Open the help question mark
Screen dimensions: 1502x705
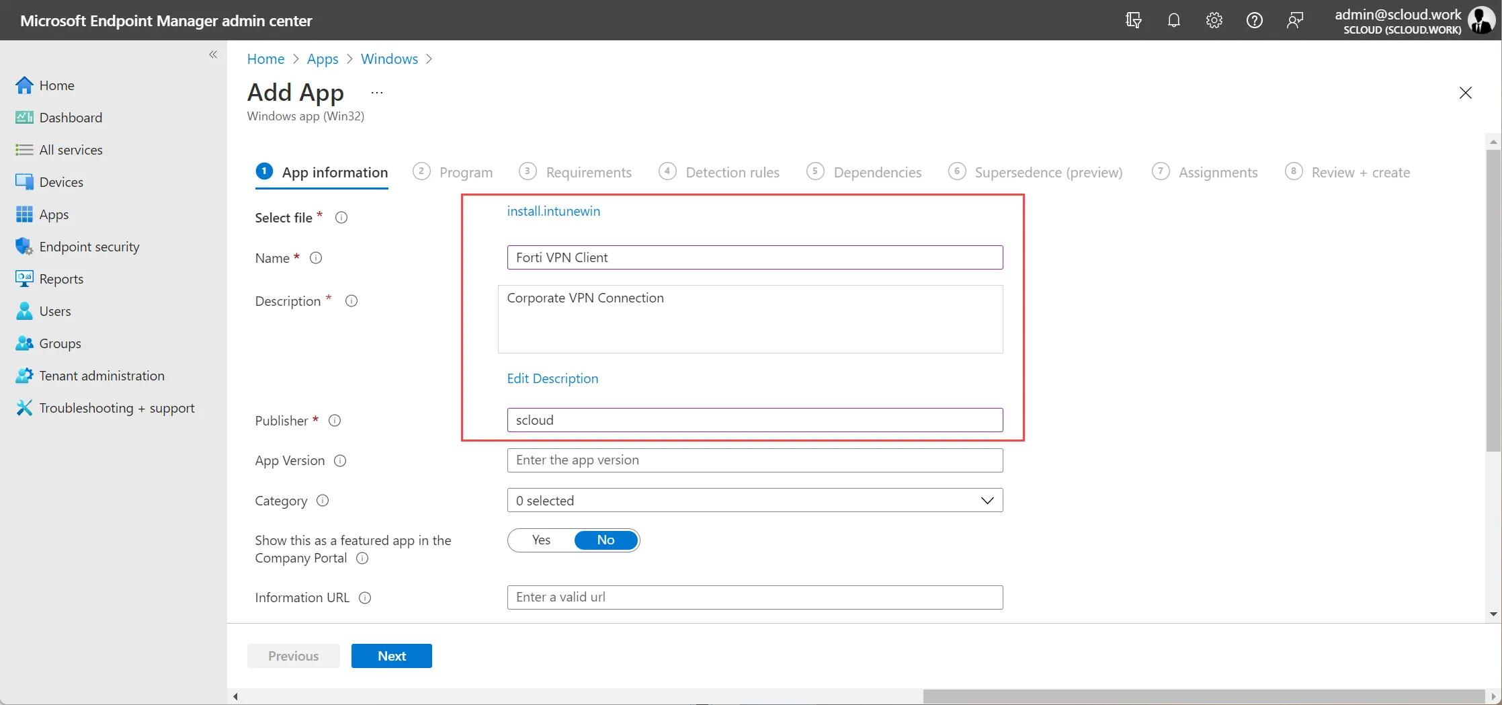tap(1254, 20)
